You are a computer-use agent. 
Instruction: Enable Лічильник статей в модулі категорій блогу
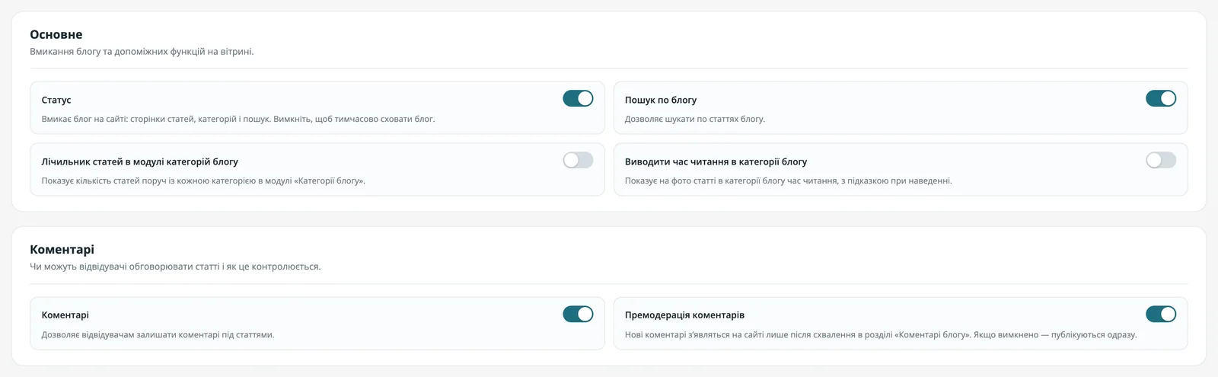pos(578,160)
